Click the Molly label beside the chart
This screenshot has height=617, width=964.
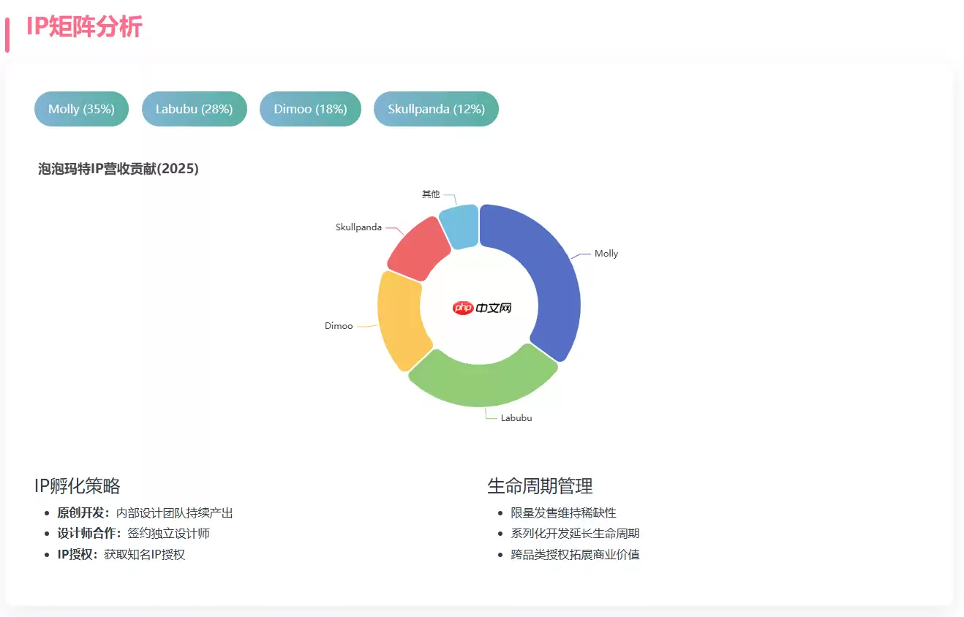coord(606,253)
